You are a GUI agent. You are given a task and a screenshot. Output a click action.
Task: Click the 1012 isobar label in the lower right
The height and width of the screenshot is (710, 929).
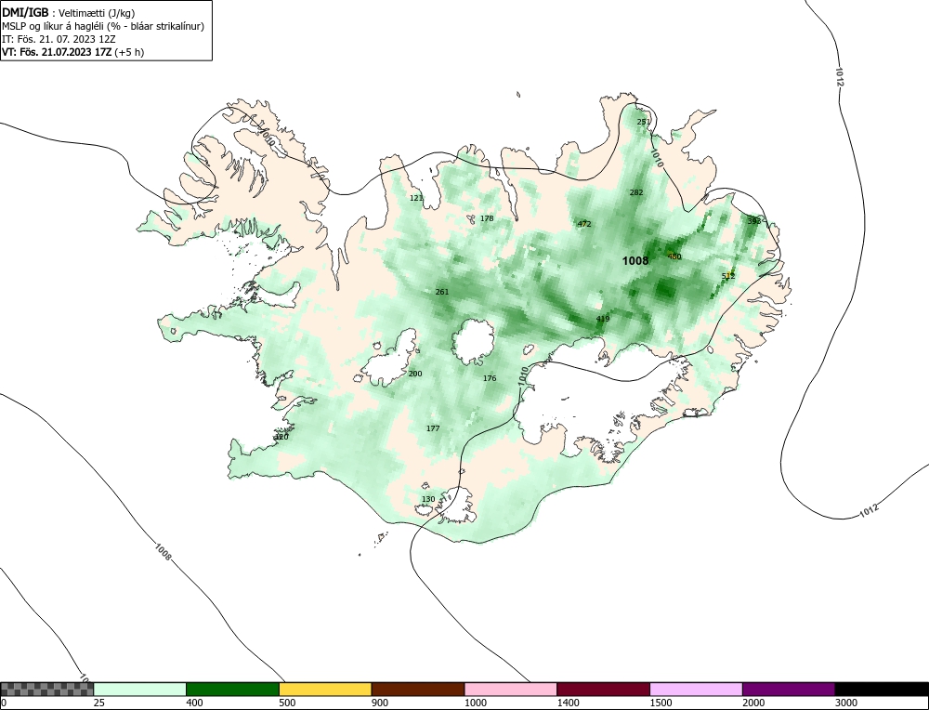pos(869,511)
